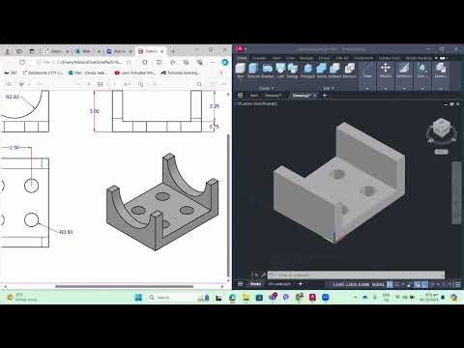Select the Model layout tab
This screenshot has height=348, width=464.
click(x=255, y=284)
